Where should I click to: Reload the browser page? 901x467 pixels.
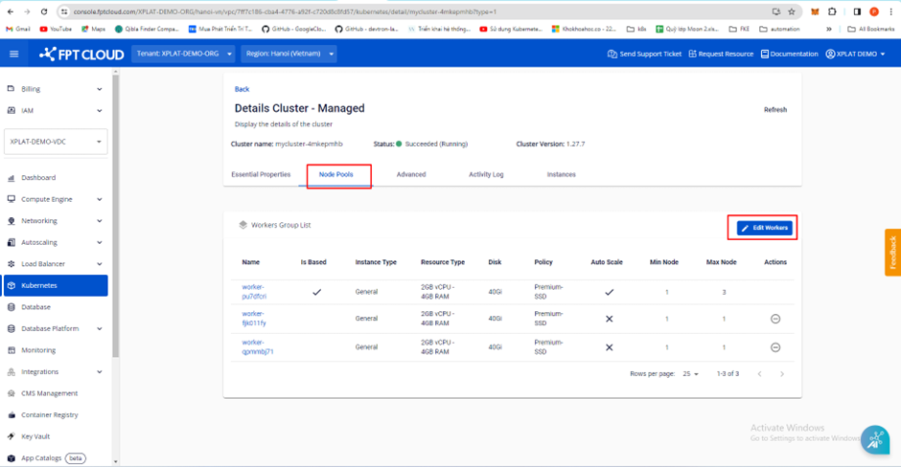pos(43,11)
